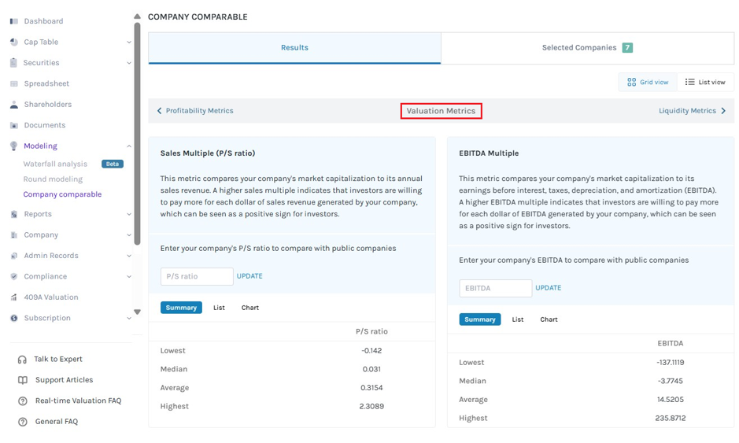Select Chart view under Sales Multiple
The height and width of the screenshot is (443, 739).
tap(249, 308)
